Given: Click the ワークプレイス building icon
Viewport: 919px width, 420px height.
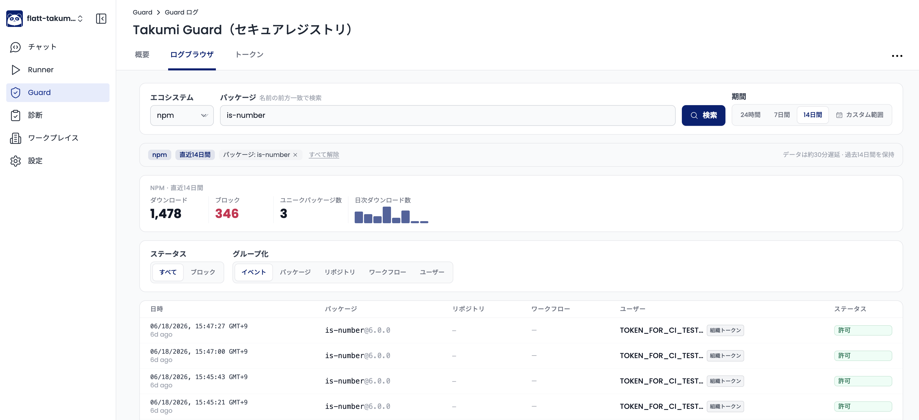Looking at the screenshot, I should click(15, 138).
